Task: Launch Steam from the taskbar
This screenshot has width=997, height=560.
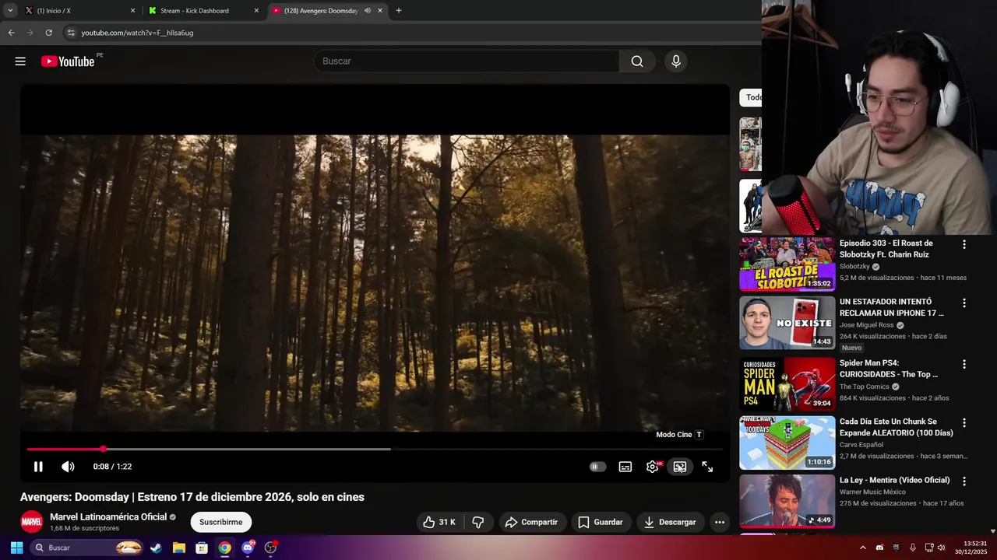Action: click(x=156, y=548)
